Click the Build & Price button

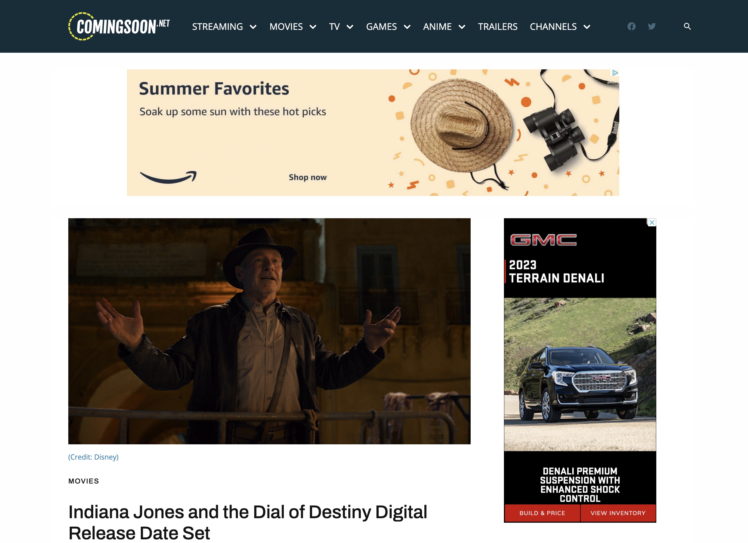tap(542, 513)
